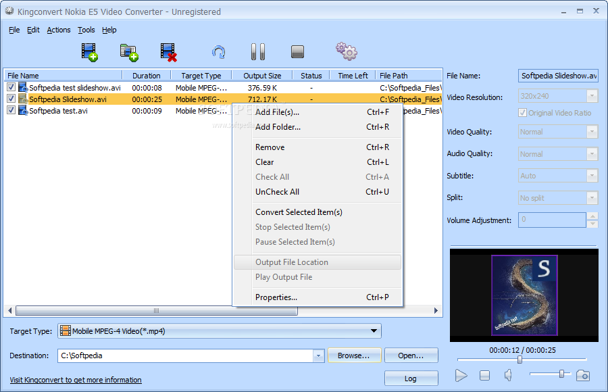Uncheck Softpedia test.avi checkbox
The width and height of the screenshot is (608, 392).
(x=11, y=110)
